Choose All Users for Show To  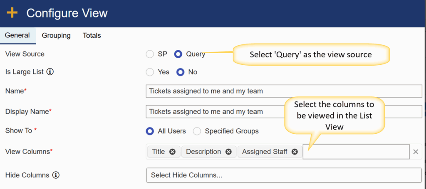[150, 131]
